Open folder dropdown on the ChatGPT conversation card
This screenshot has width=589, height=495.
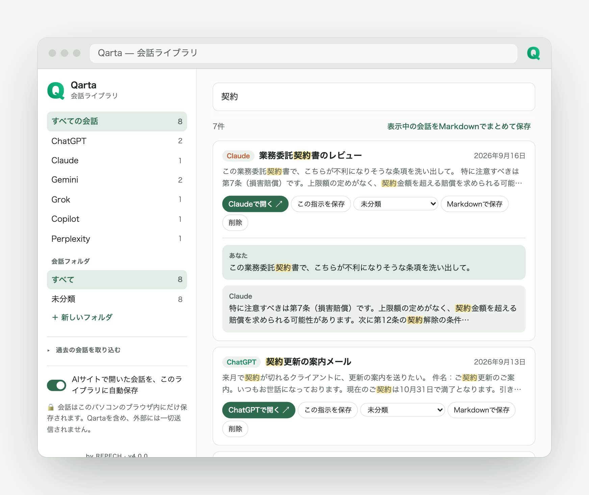tap(402, 410)
